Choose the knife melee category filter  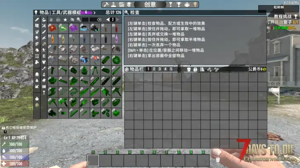pyautogui.click(x=44, y=32)
